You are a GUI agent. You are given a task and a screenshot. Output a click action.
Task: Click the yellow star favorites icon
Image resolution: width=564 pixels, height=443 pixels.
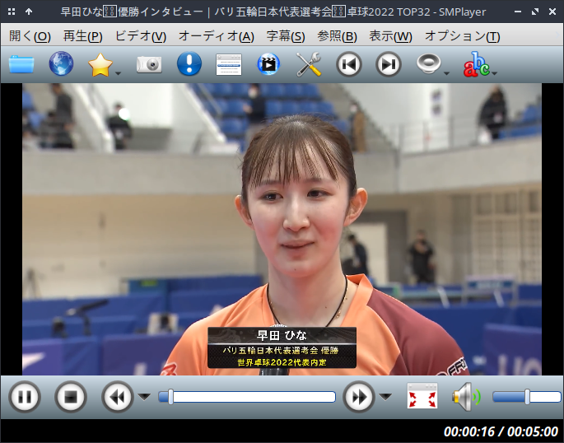(x=100, y=65)
